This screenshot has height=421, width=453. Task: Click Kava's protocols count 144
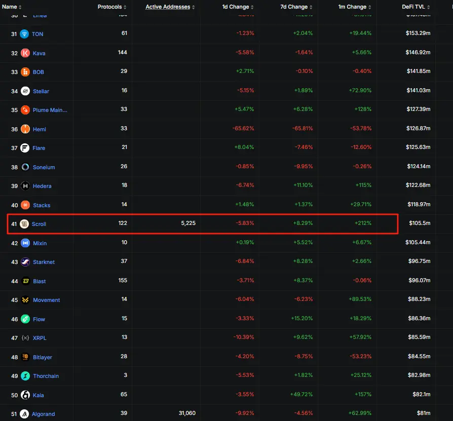[123, 52]
